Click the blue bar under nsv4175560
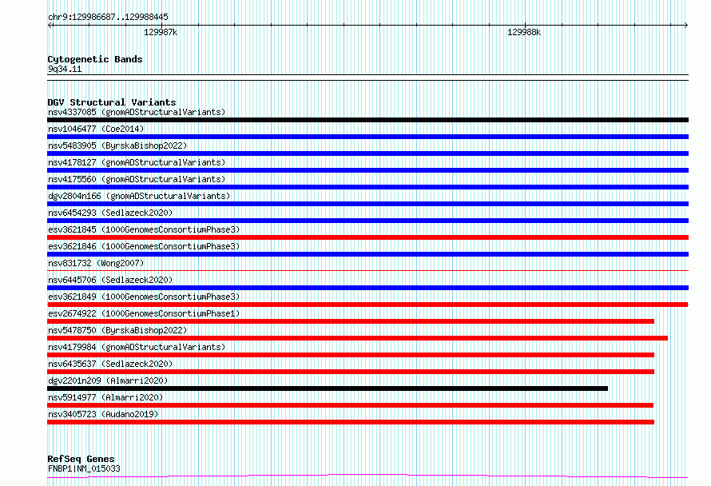This screenshot has width=711, height=486. click(367, 187)
